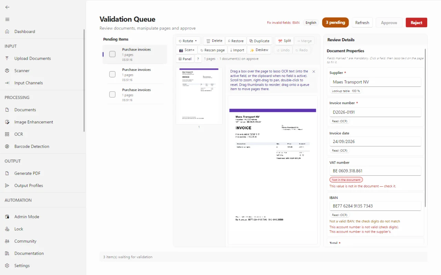Image resolution: width=441 pixels, height=275 pixels.
Task: Duplicate the page using the toolbar
Action: (259, 41)
